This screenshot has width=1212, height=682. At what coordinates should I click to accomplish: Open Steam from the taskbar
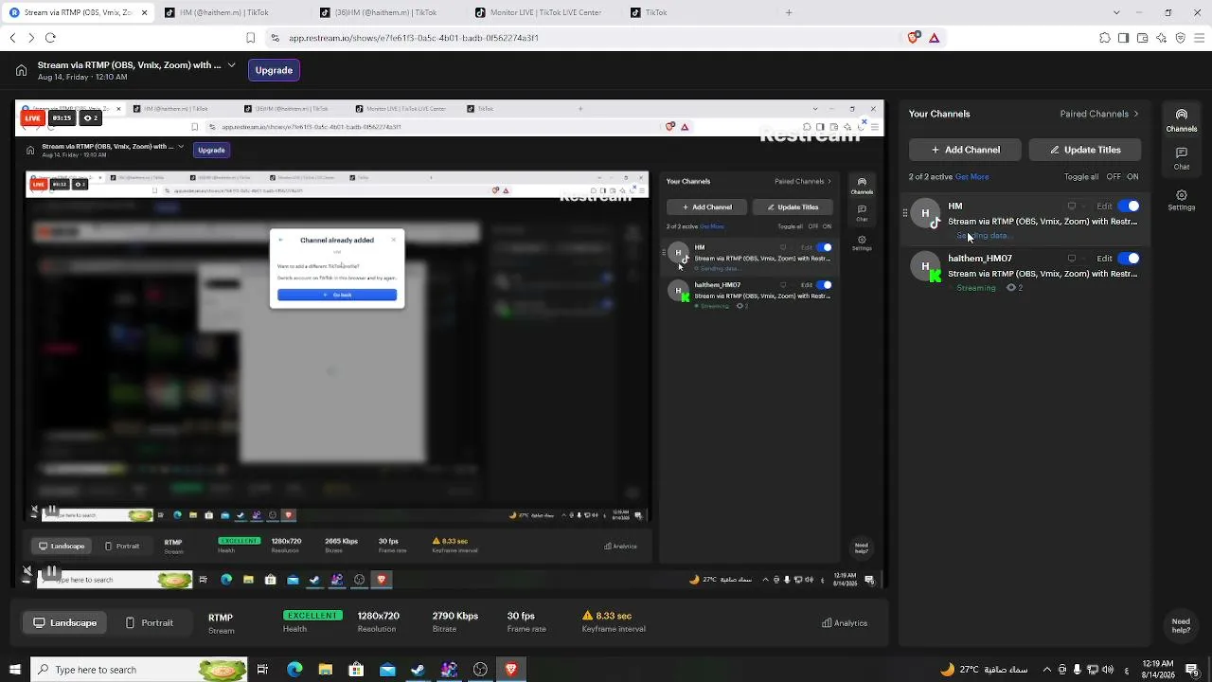point(418,670)
